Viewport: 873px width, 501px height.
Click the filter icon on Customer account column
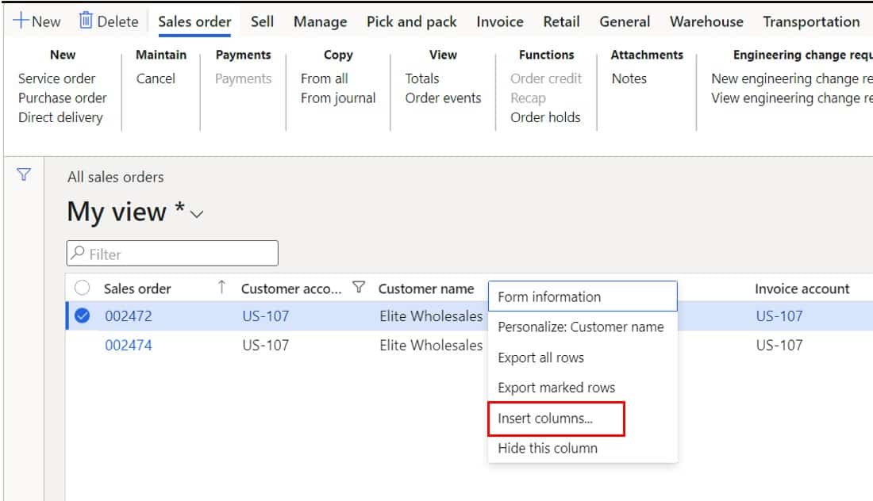click(x=359, y=288)
